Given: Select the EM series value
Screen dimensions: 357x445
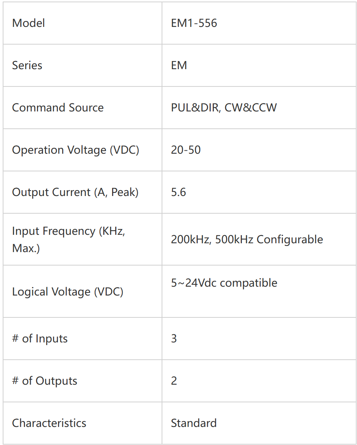Looking at the screenshot, I should point(179,65).
